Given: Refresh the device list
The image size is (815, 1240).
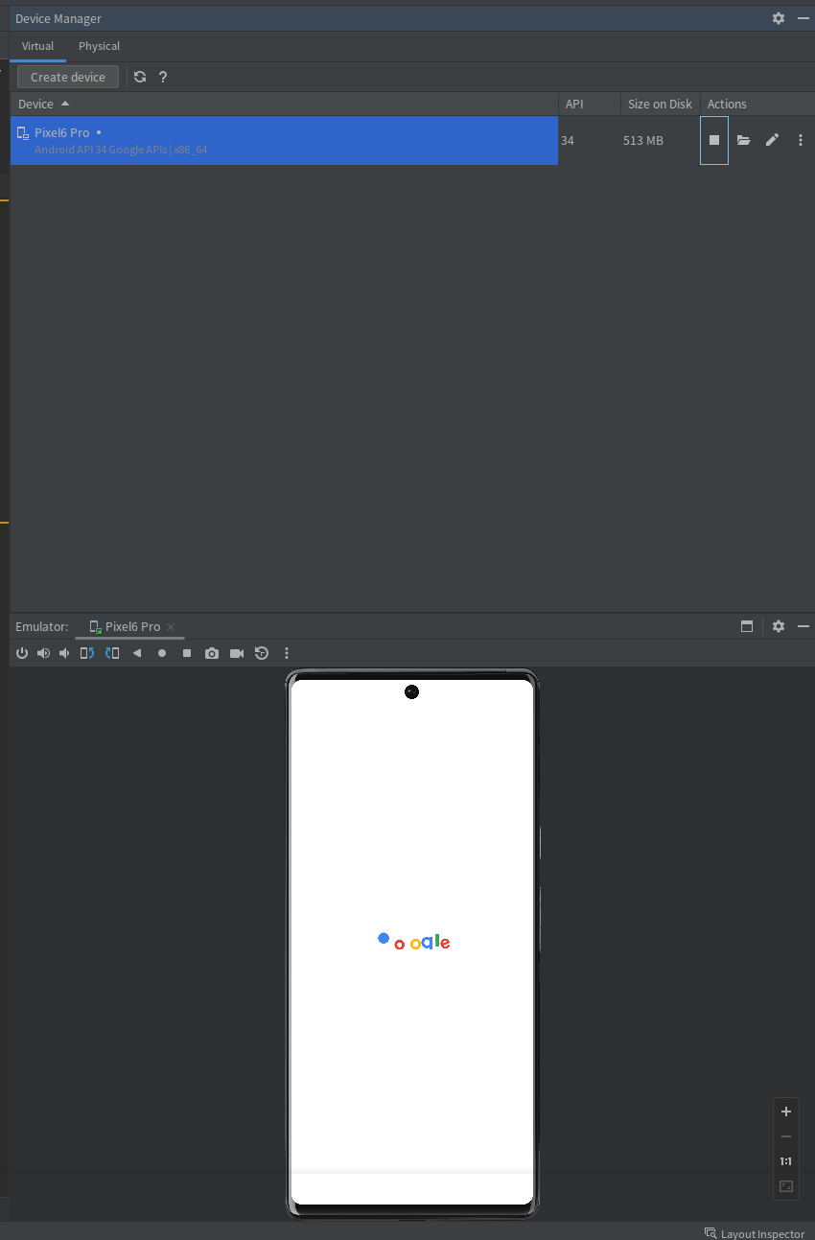Looking at the screenshot, I should coord(140,77).
